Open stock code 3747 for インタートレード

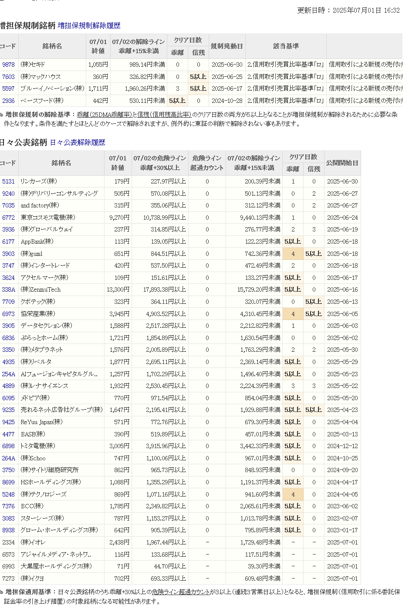[8, 265]
